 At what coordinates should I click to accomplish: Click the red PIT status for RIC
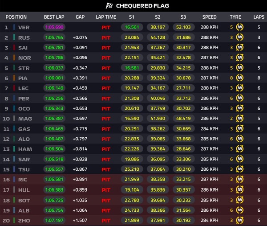(106, 180)
